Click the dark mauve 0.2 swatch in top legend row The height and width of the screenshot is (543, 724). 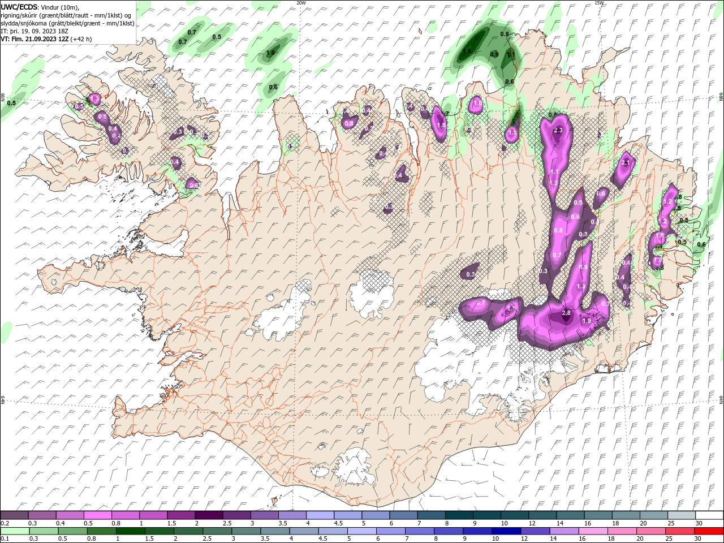14,515
